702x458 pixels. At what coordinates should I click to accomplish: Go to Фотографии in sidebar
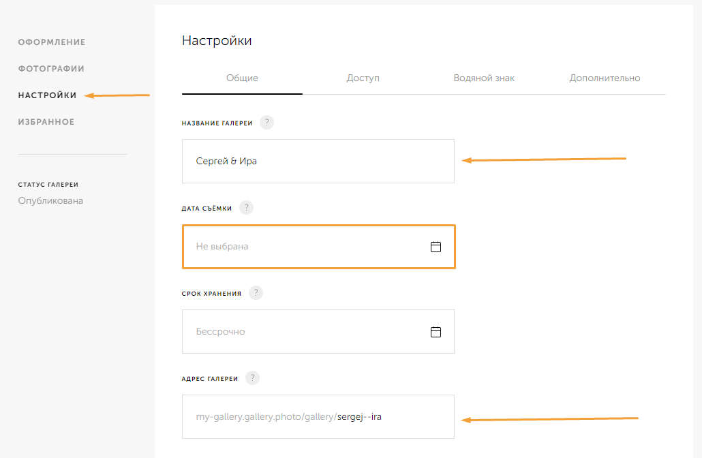pos(52,69)
